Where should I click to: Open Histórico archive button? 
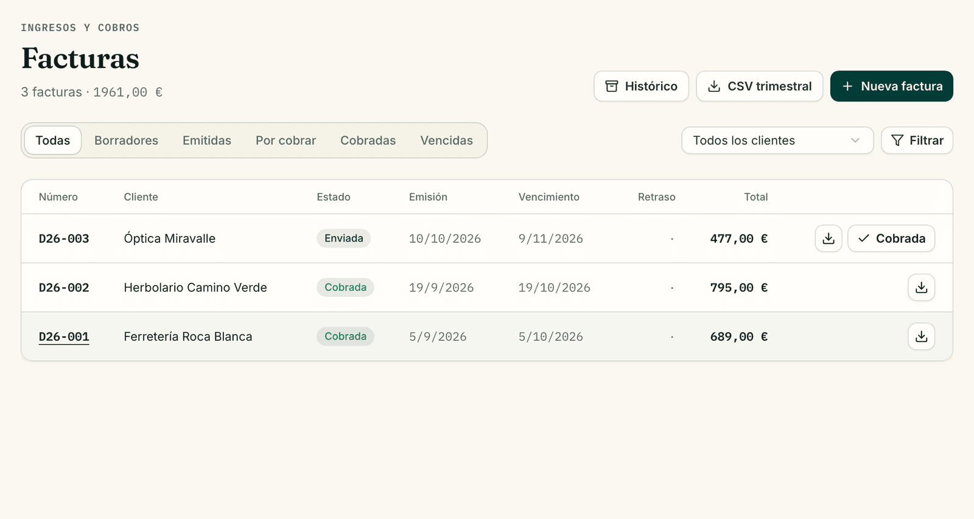click(x=642, y=86)
